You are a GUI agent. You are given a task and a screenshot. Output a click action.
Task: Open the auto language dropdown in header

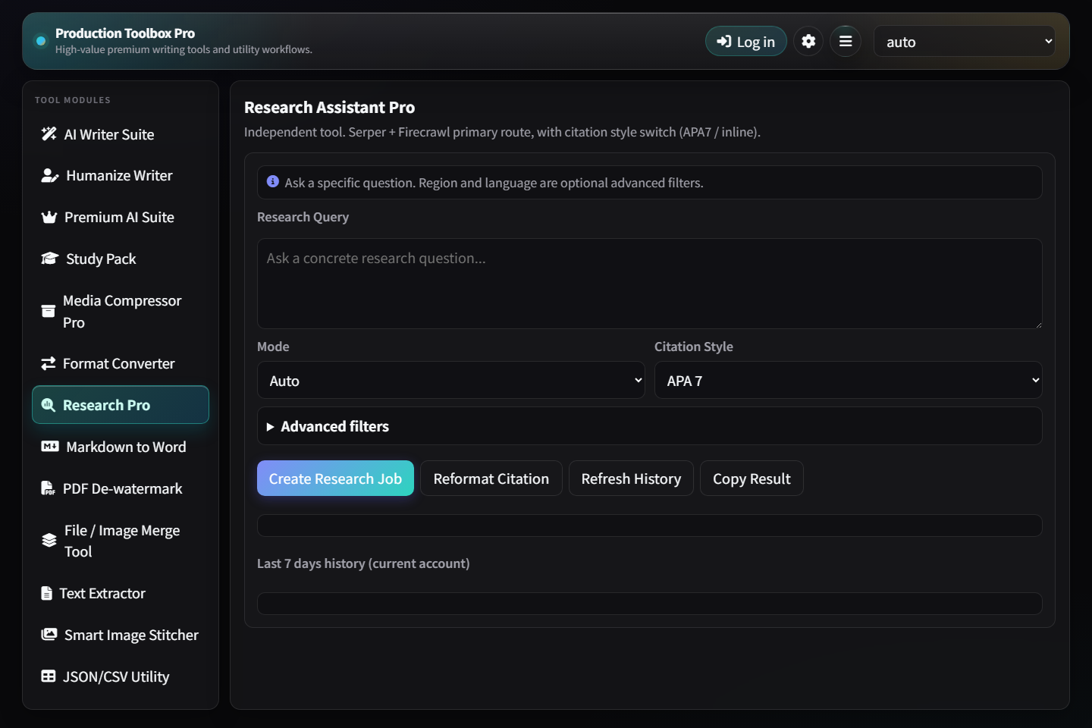pyautogui.click(x=965, y=42)
